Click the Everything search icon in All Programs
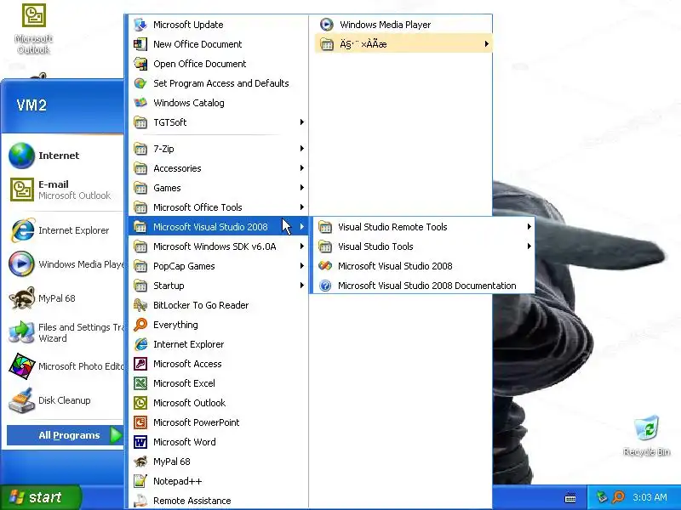 [x=140, y=325]
